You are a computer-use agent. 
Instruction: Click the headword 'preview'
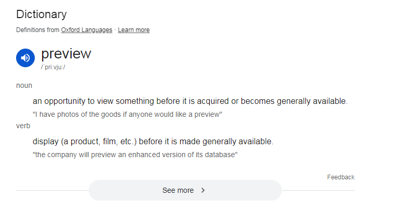click(66, 54)
